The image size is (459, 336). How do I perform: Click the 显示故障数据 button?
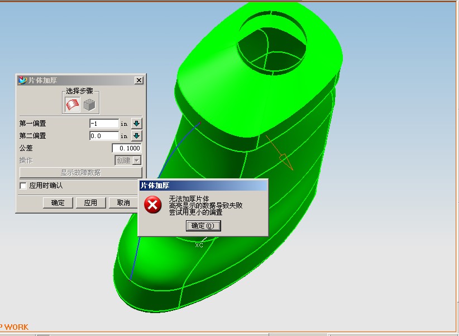(x=81, y=172)
